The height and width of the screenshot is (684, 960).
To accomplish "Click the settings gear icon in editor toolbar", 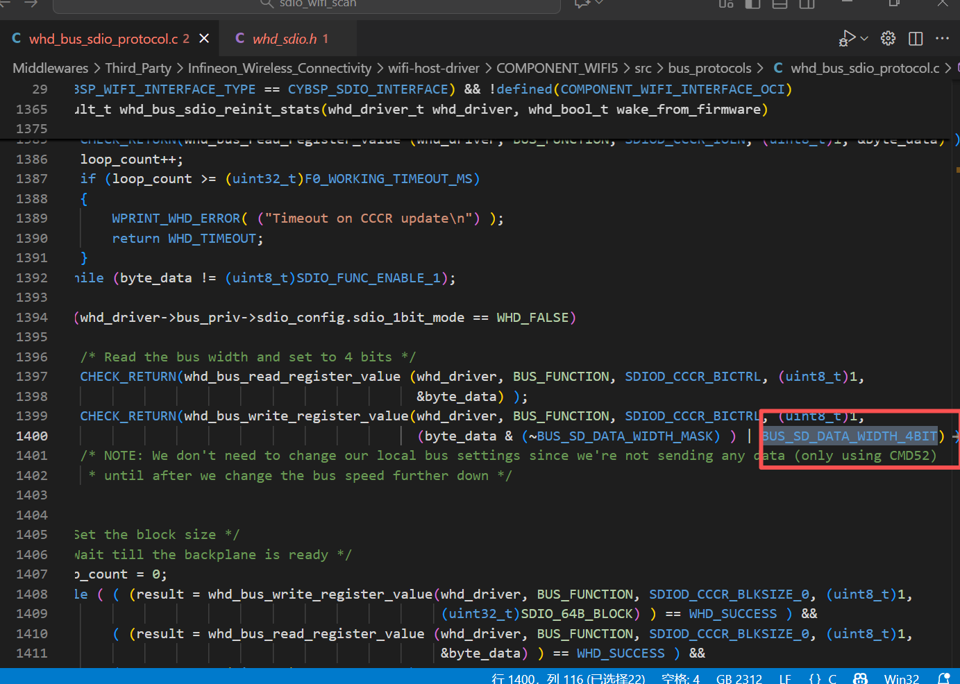I will tap(888, 38).
